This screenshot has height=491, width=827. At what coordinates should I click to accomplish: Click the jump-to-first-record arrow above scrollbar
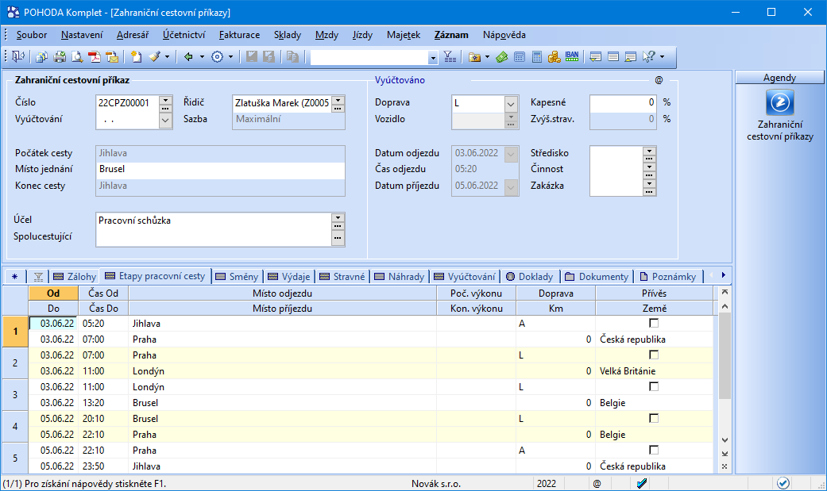(x=725, y=292)
